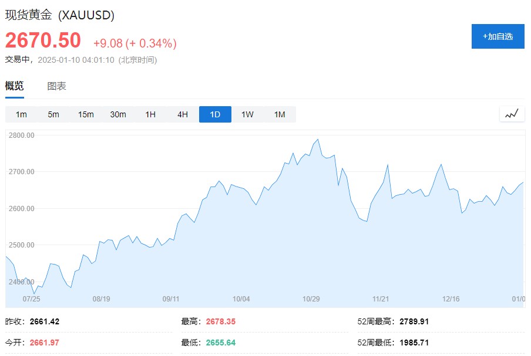
Task: Click the line chart style icon
Action: coord(512,114)
